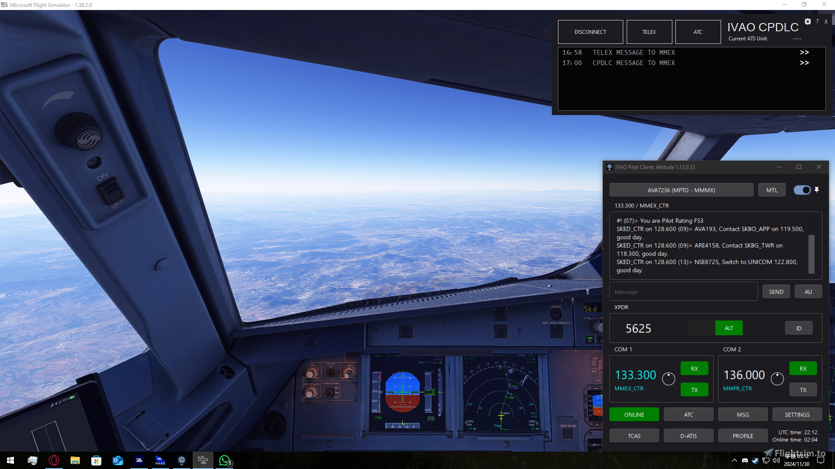The width and height of the screenshot is (835, 469).
Task: Click the COM 1 volume knob
Action: pos(668,379)
